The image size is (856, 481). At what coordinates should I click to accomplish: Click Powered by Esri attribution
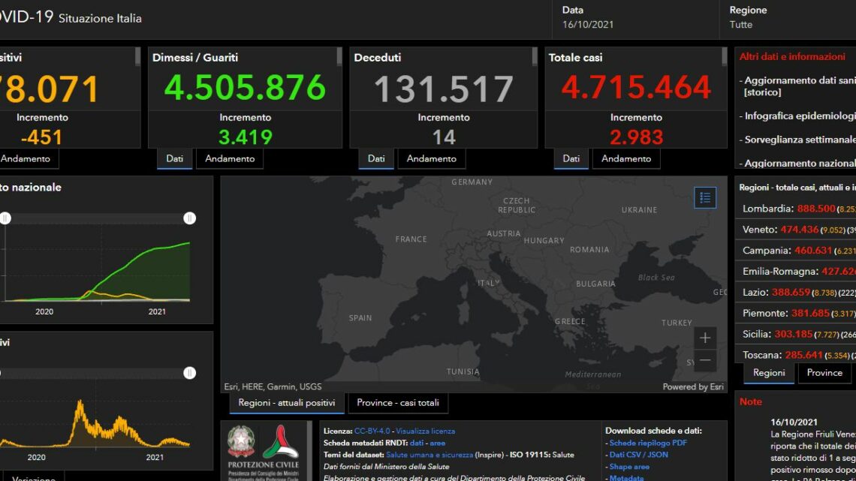click(693, 386)
